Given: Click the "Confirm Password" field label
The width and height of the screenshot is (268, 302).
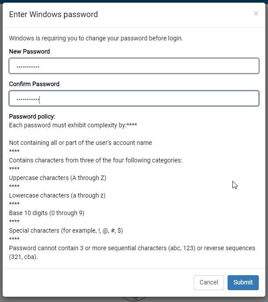Looking at the screenshot, I should pyautogui.click(x=34, y=84).
